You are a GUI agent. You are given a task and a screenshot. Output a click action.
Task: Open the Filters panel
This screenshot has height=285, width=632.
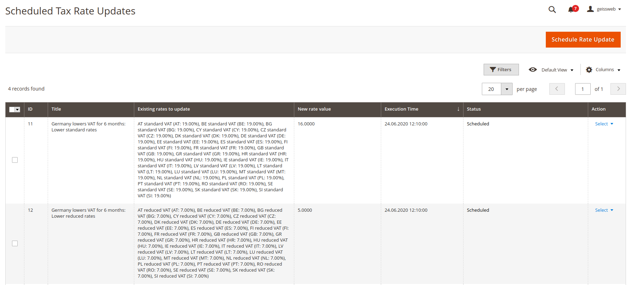coord(501,69)
